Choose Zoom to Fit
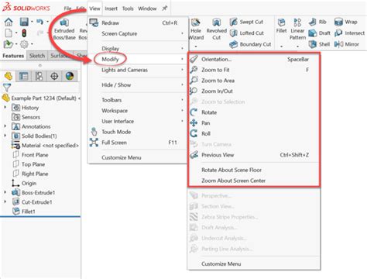Image resolution: width=367 pixels, height=279 pixels. coord(254,70)
